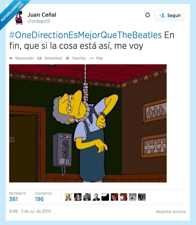Open the grey face sketch avatar

pyautogui.click(x=133, y=197)
